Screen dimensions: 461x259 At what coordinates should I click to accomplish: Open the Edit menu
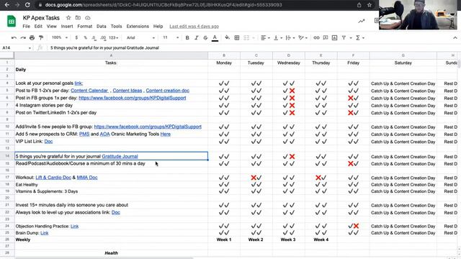38,27
